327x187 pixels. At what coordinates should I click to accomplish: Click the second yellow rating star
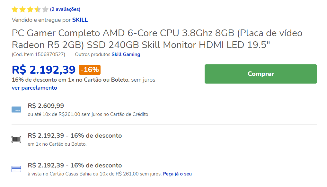click(22, 9)
